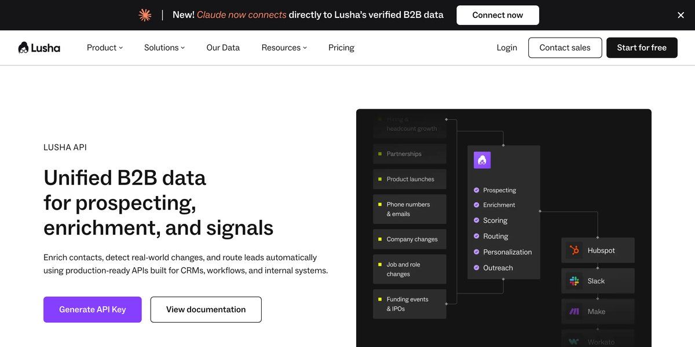Click the "Funding events & IPOs" text
Screen dimensions: 695x347
pos(408,304)
